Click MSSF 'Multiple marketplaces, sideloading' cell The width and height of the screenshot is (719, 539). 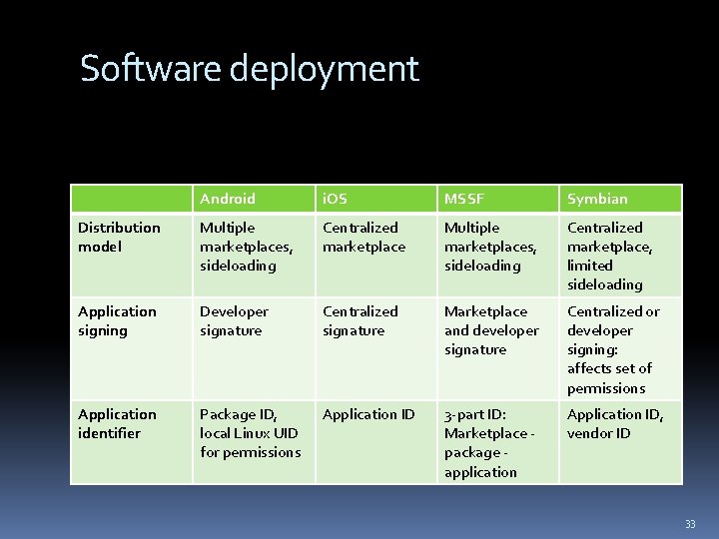[x=498, y=255]
